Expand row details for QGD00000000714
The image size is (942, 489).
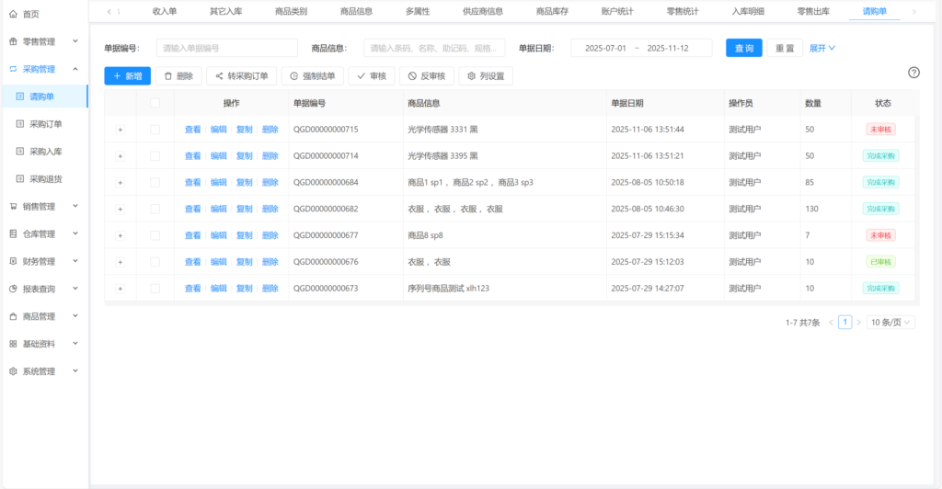(120, 156)
